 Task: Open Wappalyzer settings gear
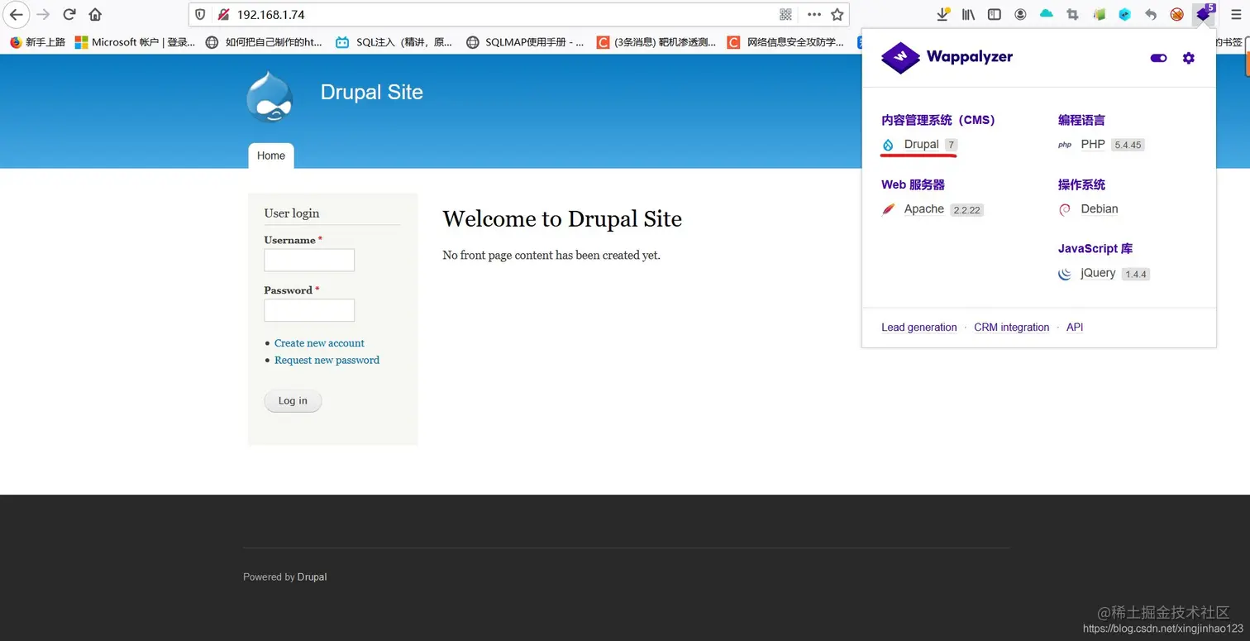point(1188,58)
